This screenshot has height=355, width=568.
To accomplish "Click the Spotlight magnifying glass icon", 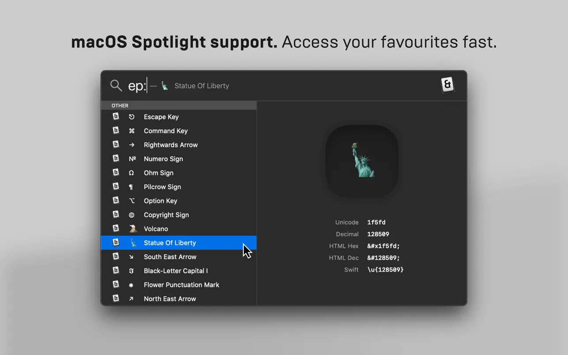I will coord(116,86).
